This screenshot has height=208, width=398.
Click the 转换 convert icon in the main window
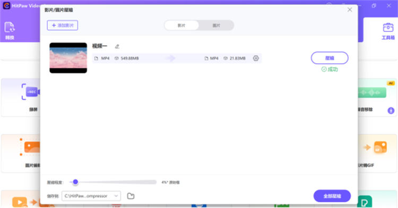[x=10, y=28]
